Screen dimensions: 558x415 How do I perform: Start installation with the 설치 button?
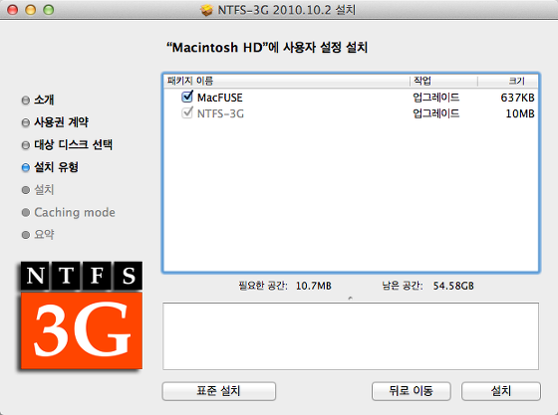pos(501,391)
